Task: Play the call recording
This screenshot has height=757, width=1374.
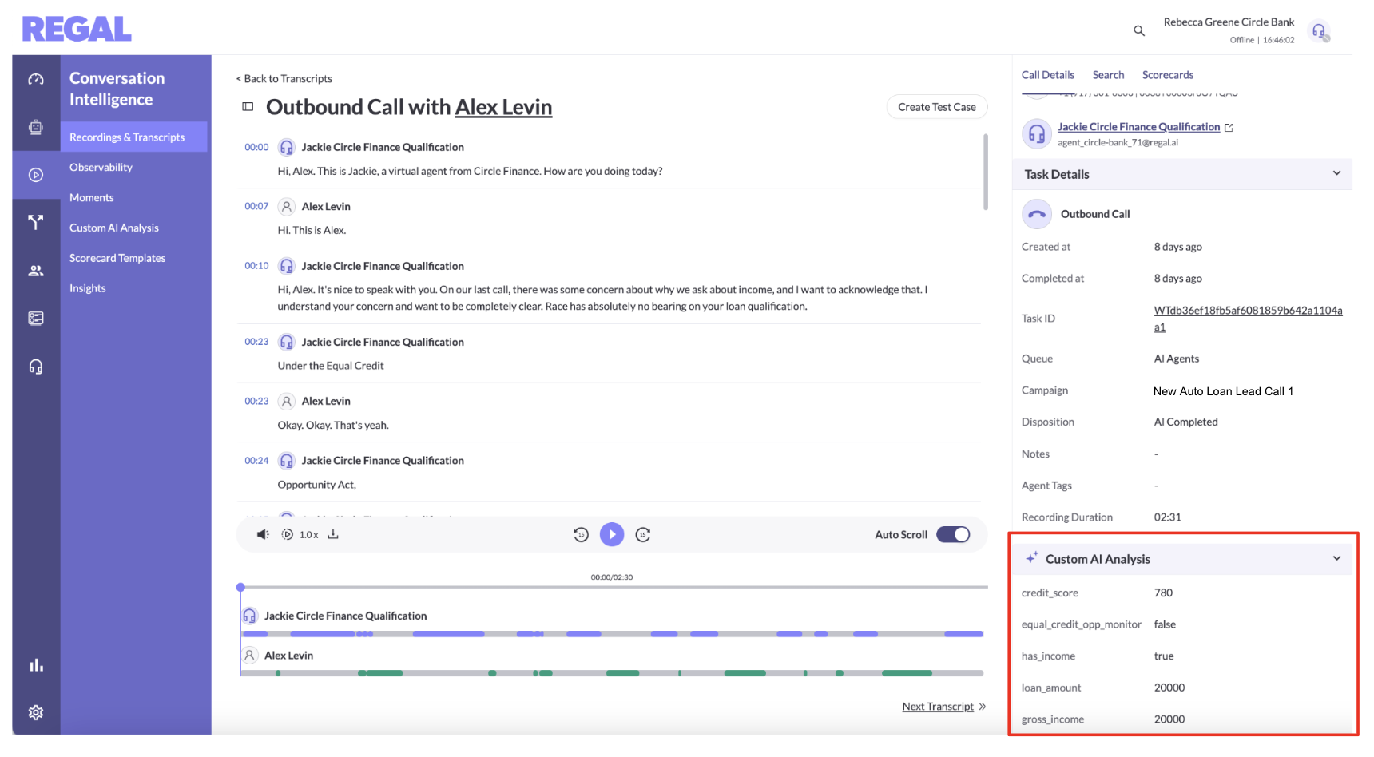Action: [612, 534]
